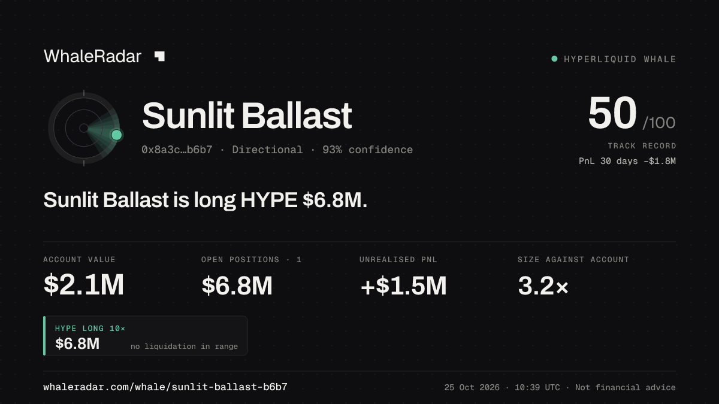Click the Directional strategy label
Screen dimensions: 719x404
coord(267,150)
